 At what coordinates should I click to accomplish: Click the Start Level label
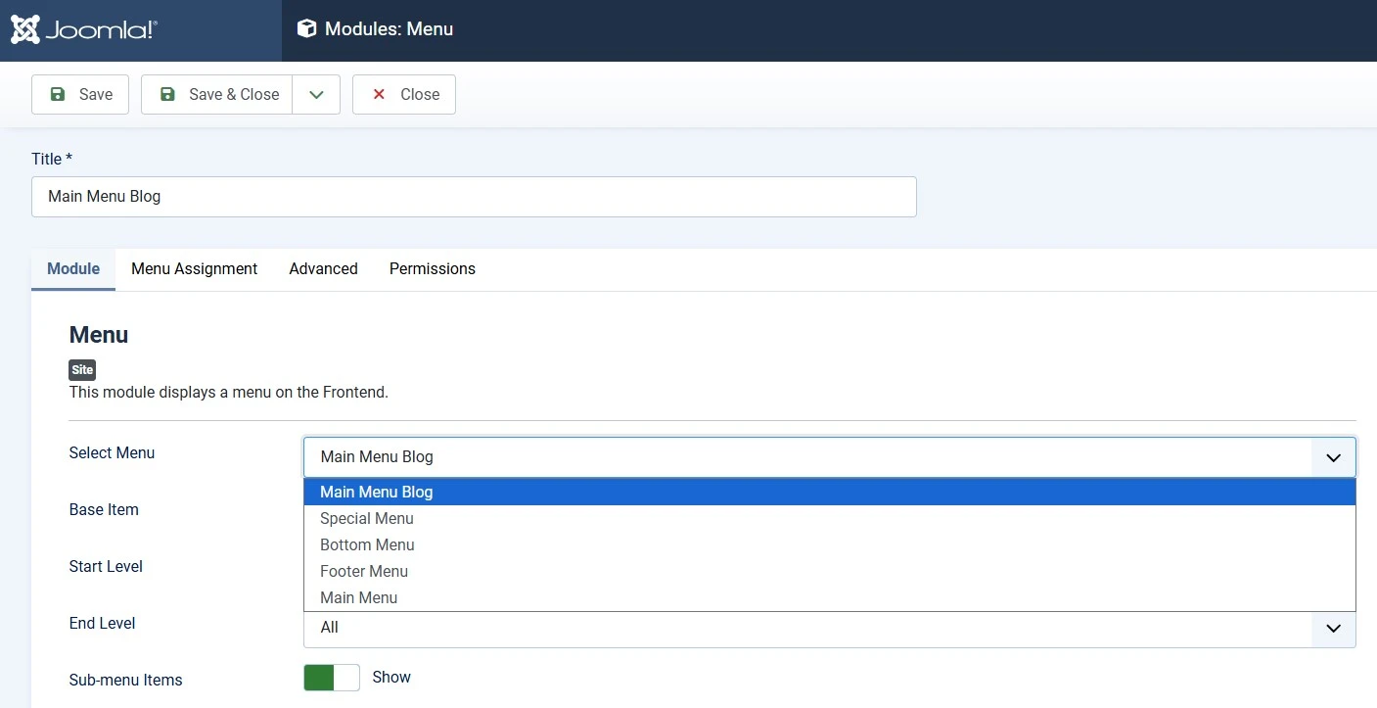pyautogui.click(x=106, y=567)
